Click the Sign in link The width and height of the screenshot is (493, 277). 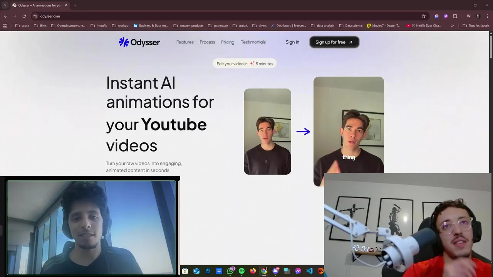point(292,42)
